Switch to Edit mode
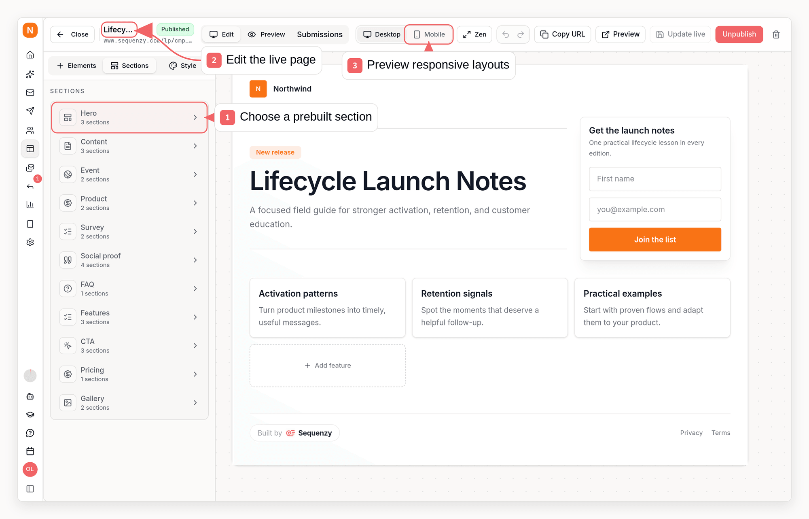Screen dimensions: 809x519 pyautogui.click(x=222, y=34)
